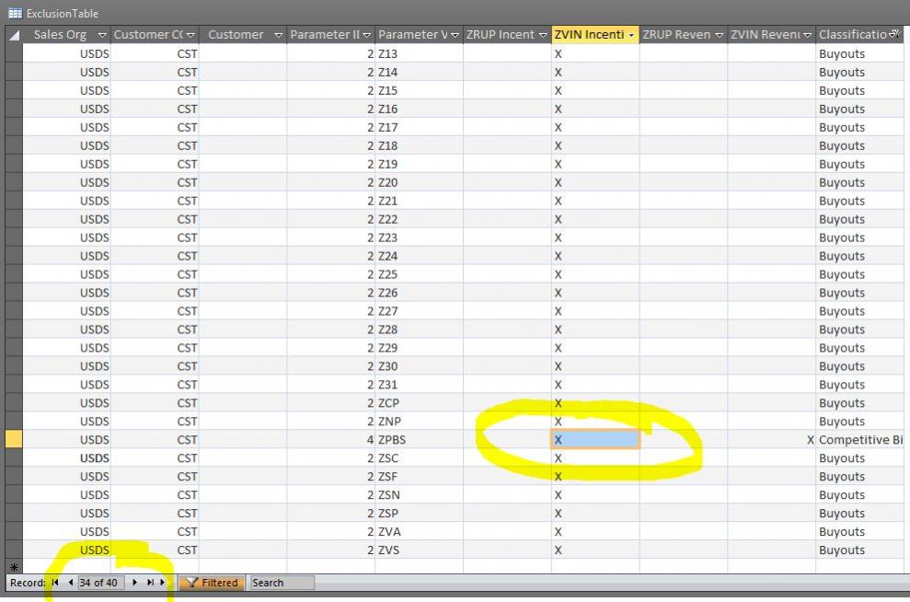Click the Z22 parameter value cell
The width and height of the screenshot is (910, 602).
click(x=419, y=219)
